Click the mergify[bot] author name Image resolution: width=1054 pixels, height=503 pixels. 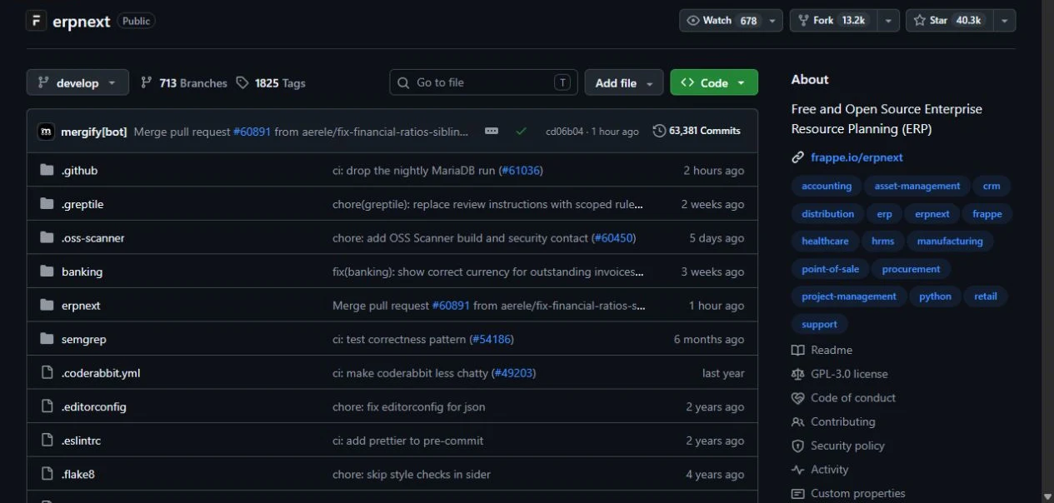(94, 132)
